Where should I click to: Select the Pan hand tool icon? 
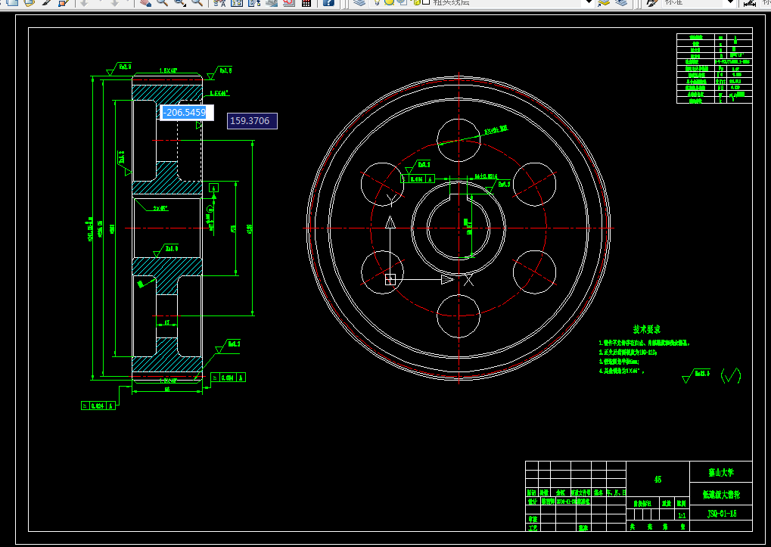tap(145, 2)
